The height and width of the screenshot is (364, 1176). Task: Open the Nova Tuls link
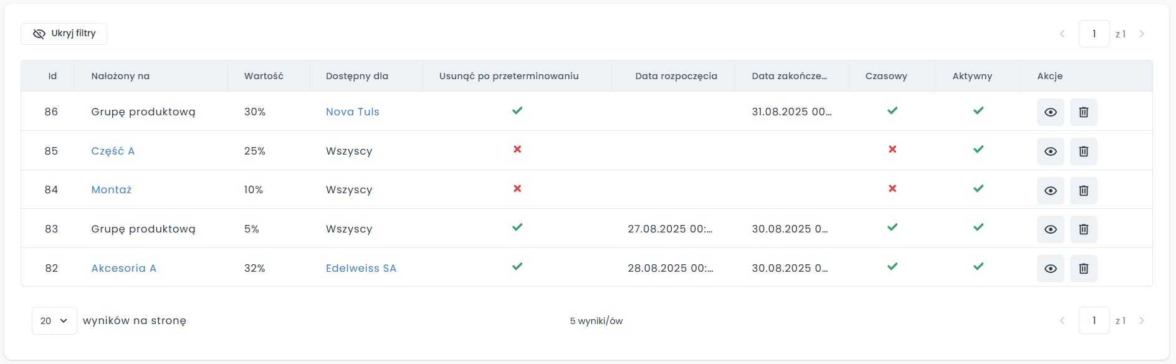[352, 112]
